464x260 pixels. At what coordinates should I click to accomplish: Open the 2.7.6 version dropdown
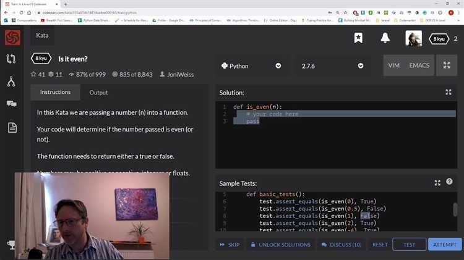pos(335,65)
